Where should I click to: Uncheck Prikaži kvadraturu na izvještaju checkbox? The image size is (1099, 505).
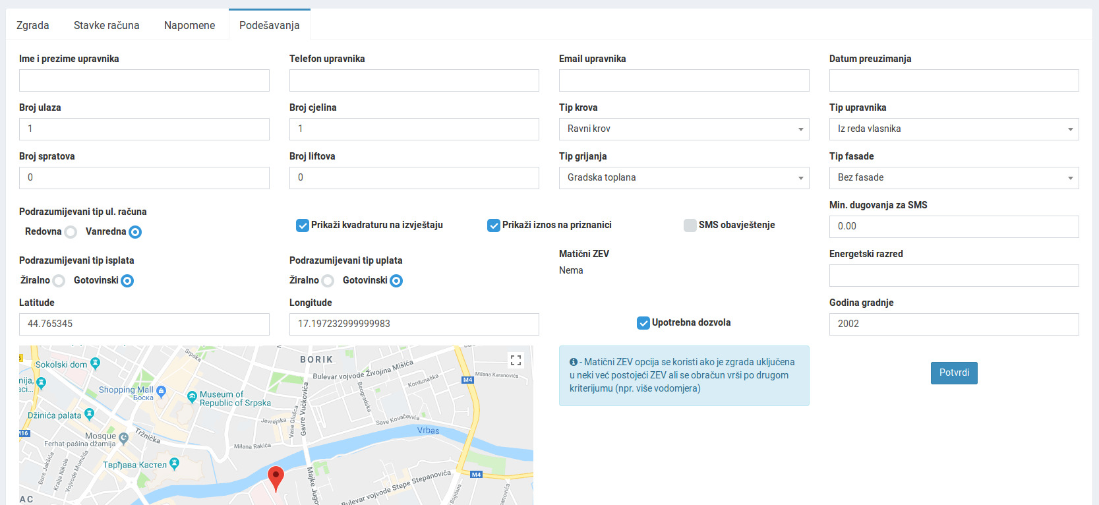pyautogui.click(x=303, y=225)
